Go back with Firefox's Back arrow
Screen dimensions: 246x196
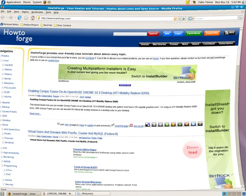click(3, 17)
